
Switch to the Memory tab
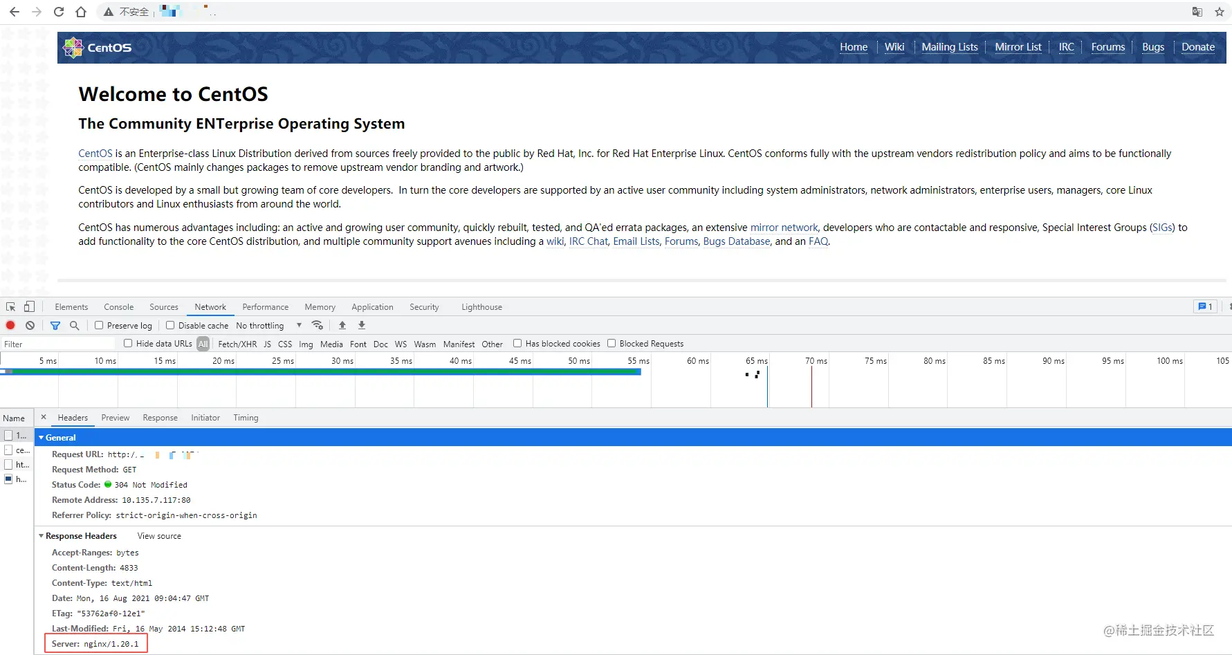(320, 306)
